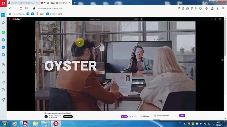Open the pinboard edit icon in toolbar

[183, 8]
